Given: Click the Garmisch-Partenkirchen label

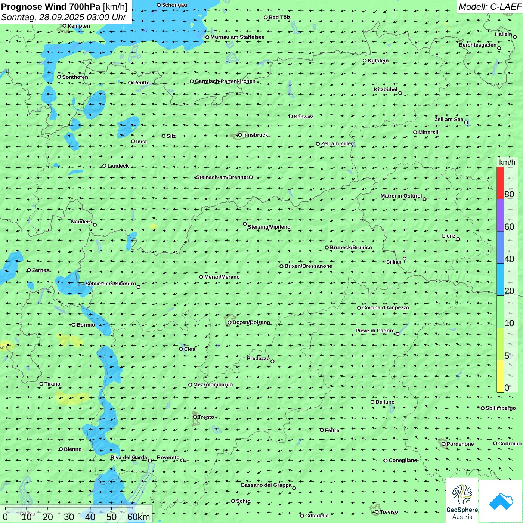Looking at the screenshot, I should click(x=225, y=81).
